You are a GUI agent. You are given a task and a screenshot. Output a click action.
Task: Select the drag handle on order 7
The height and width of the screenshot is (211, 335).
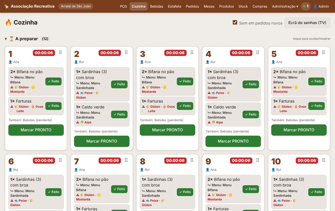(126, 160)
